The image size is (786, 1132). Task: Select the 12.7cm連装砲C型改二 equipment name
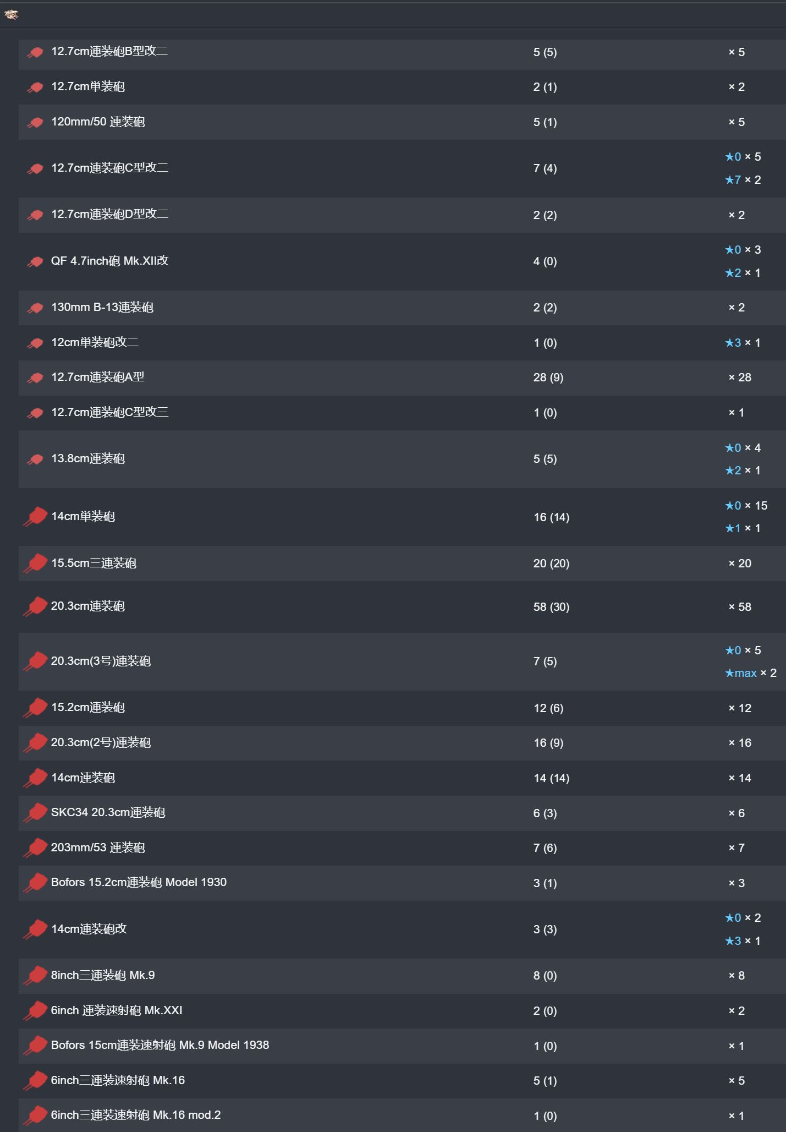coord(109,168)
